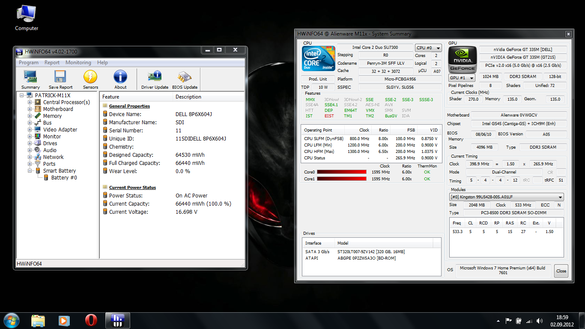Open Windows Explorer from taskbar

pyautogui.click(x=38, y=320)
